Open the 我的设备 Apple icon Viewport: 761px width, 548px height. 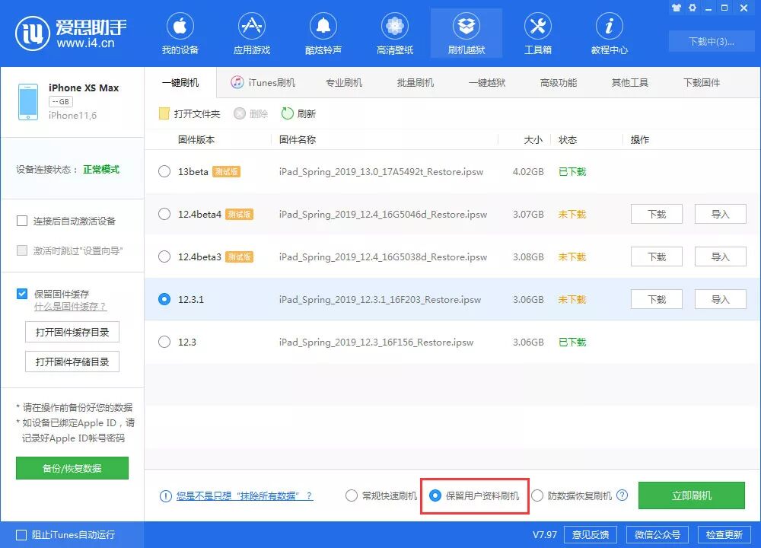(x=180, y=26)
